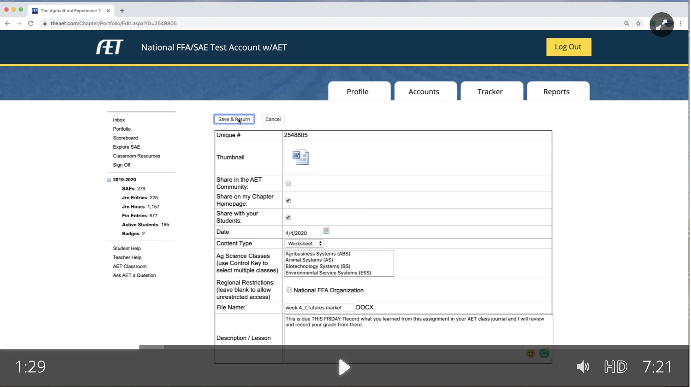Open the calendar picker beside Date
Screen dimensions: 691x387
[326, 231]
